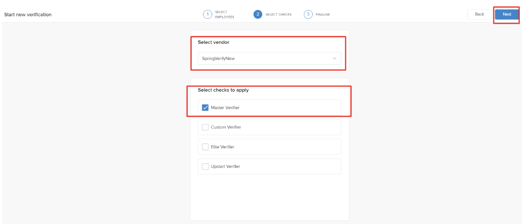Expand the vendor dropdown chevron
The width and height of the screenshot is (522, 224).
point(334,59)
